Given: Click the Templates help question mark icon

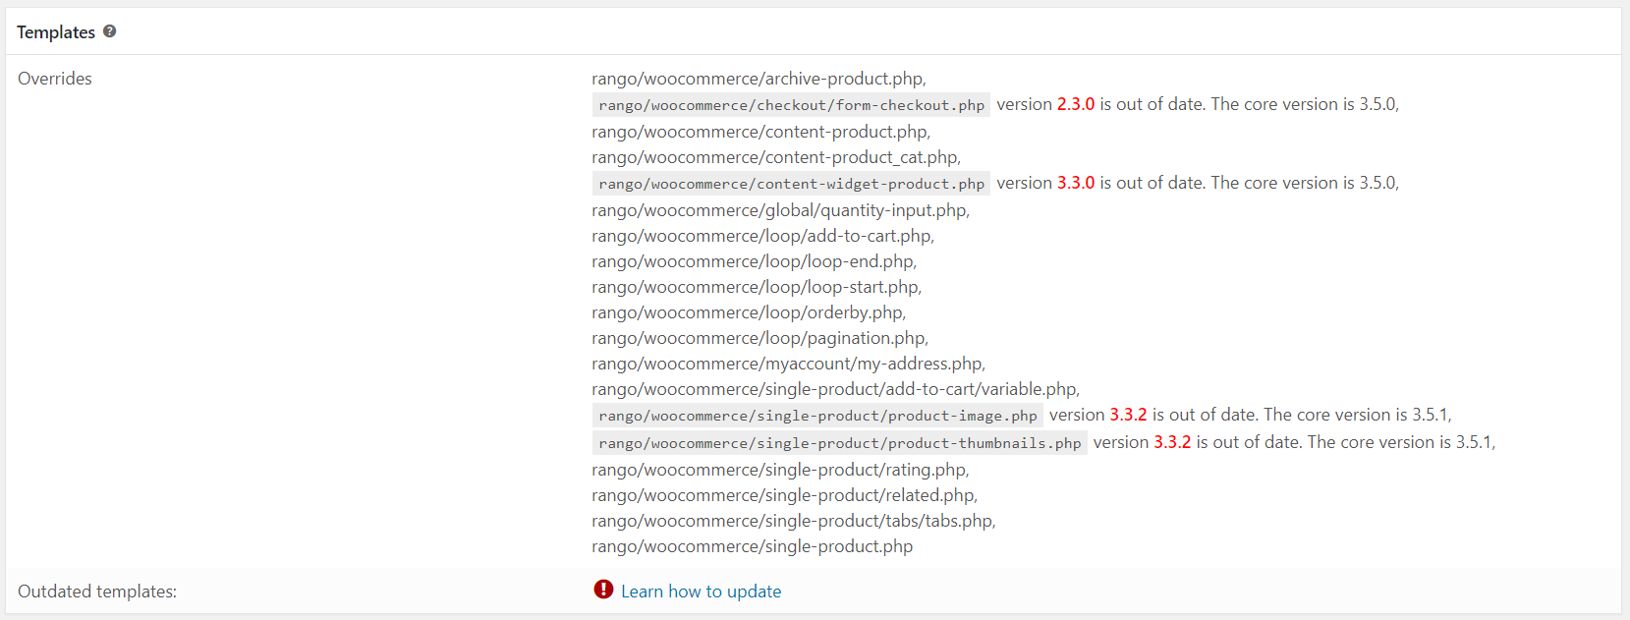Looking at the screenshot, I should pos(109,31).
